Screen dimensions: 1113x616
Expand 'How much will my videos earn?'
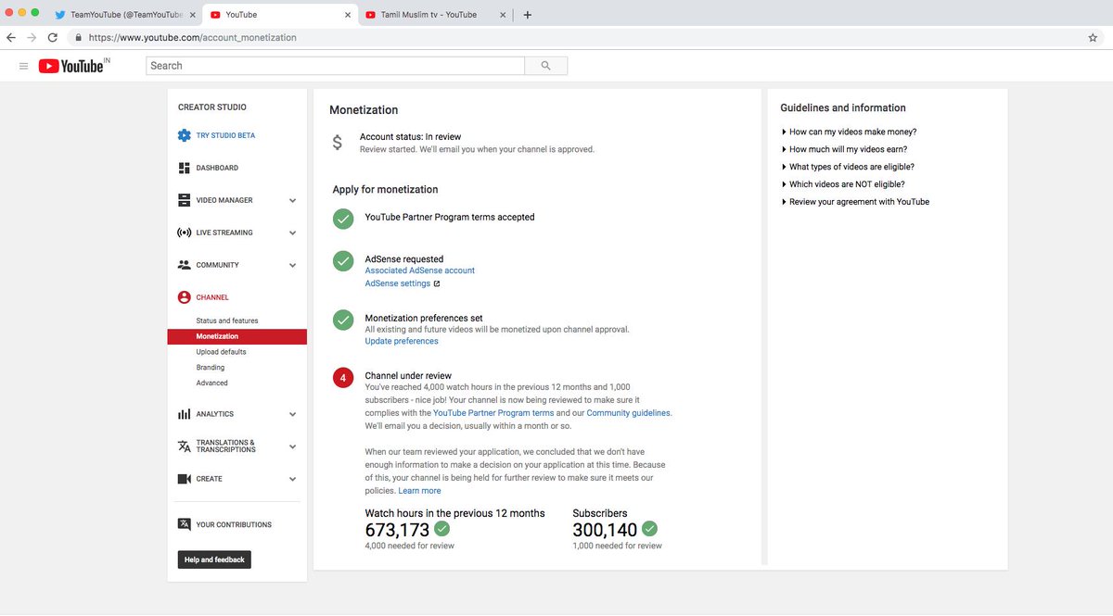pos(845,149)
